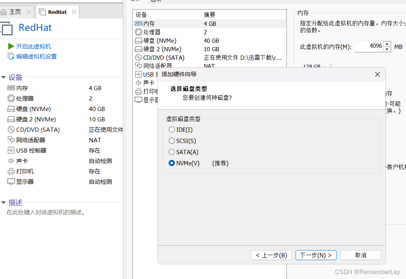Select SCSI(S) disk type
This screenshot has width=406, height=279.
coord(172,141)
